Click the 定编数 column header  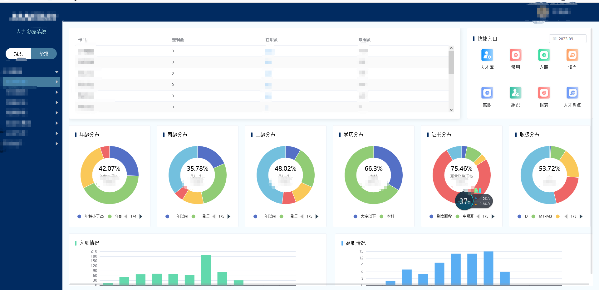tap(178, 40)
